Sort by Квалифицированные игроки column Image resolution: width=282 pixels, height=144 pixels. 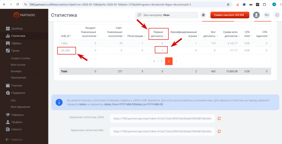tap(185, 34)
